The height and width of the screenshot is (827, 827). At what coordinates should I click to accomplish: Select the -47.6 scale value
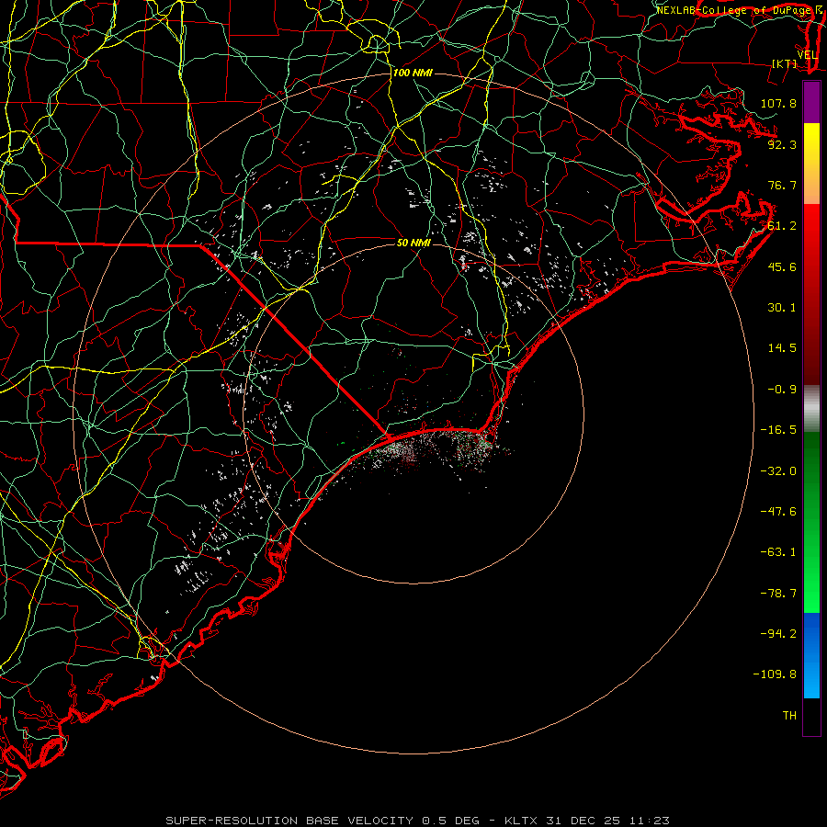pyautogui.click(x=778, y=512)
